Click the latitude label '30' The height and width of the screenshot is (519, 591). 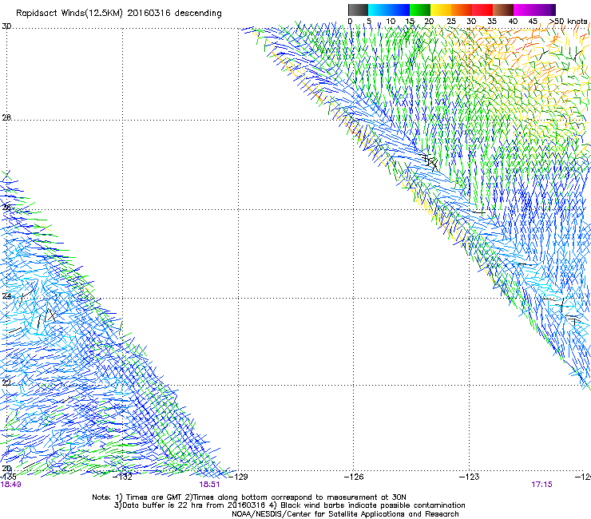[x=6, y=26]
